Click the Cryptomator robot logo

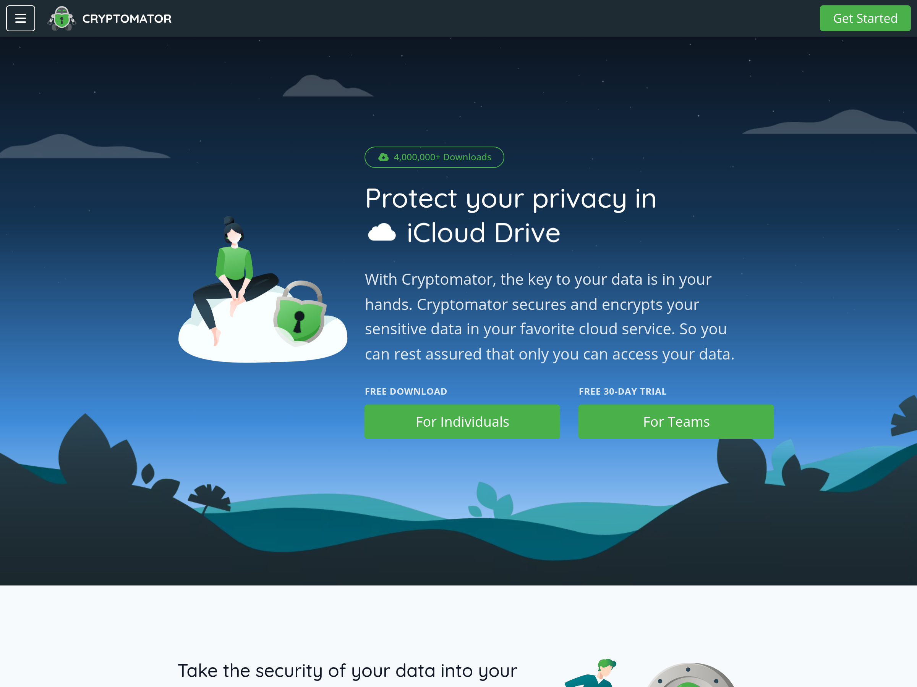(x=62, y=18)
